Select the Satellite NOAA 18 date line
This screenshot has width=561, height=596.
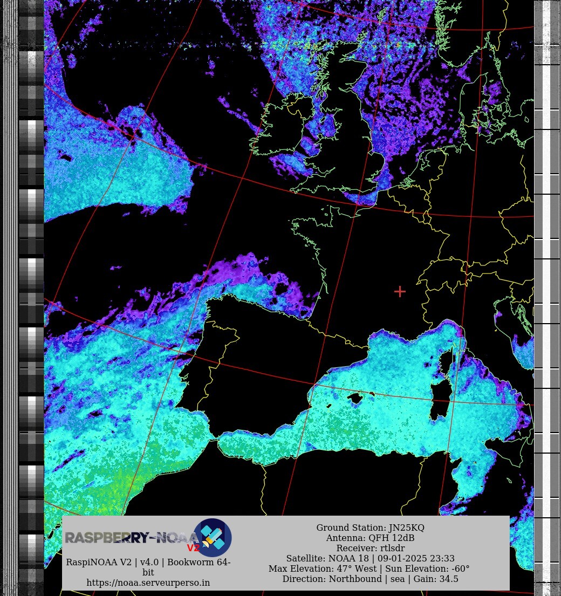click(370, 559)
